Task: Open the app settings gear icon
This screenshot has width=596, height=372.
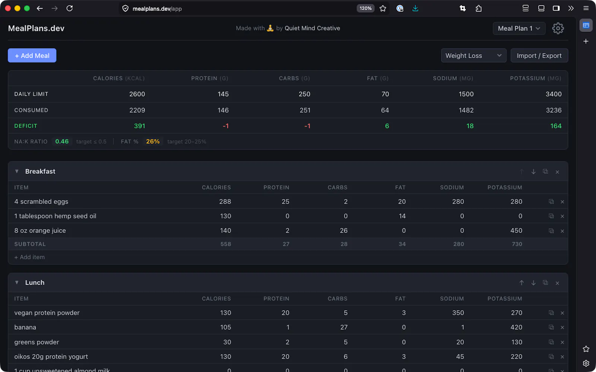Action: pos(558,28)
